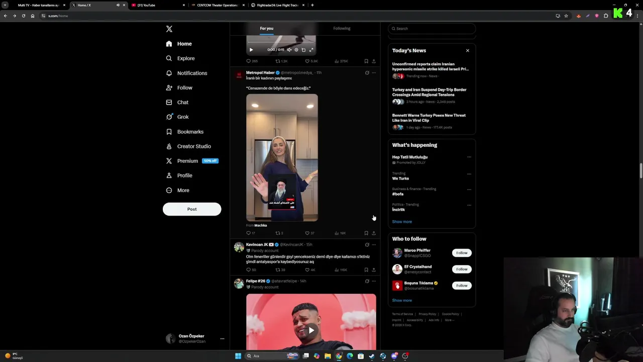Open more options on Kevincan JK post
This screenshot has height=362, width=643.
373,245
